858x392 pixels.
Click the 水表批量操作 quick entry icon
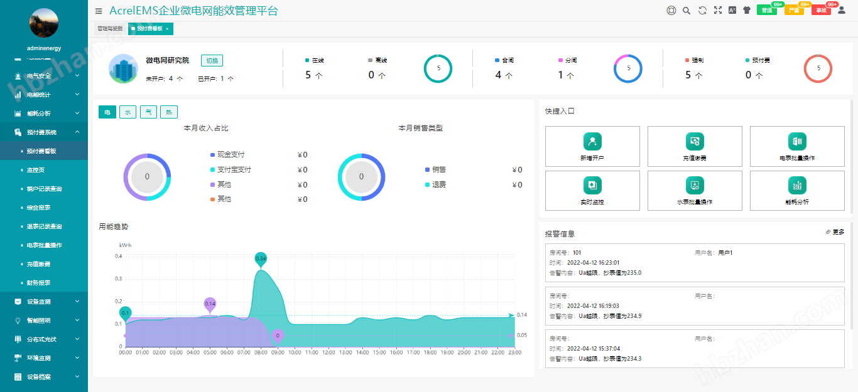(695, 186)
